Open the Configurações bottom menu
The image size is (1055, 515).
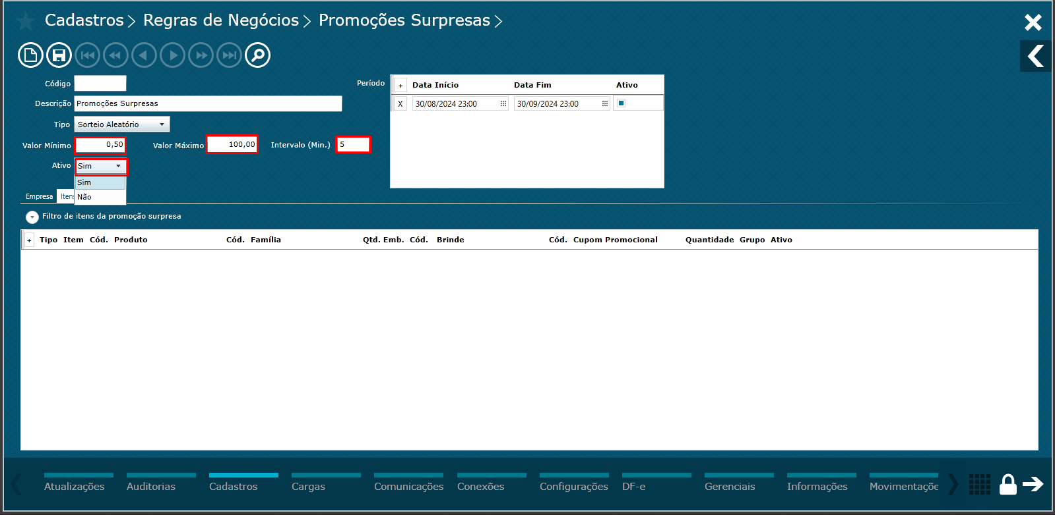coord(574,483)
